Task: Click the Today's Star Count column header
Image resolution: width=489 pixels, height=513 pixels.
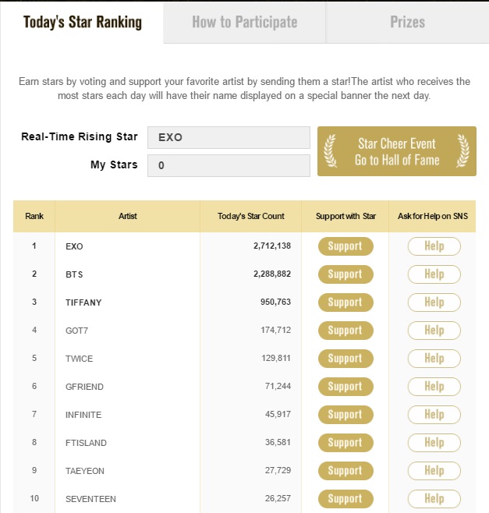Action: (x=250, y=216)
